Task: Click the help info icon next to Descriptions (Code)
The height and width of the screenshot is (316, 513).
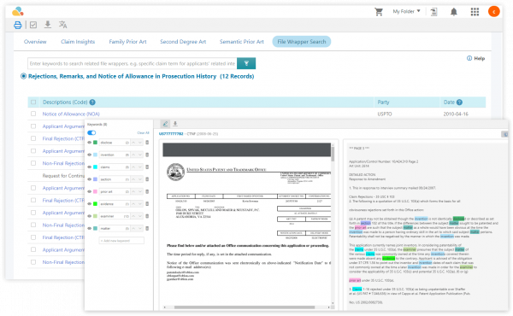Action: pyautogui.click(x=92, y=102)
